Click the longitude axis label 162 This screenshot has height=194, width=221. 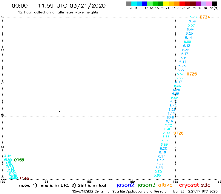coord(176,181)
